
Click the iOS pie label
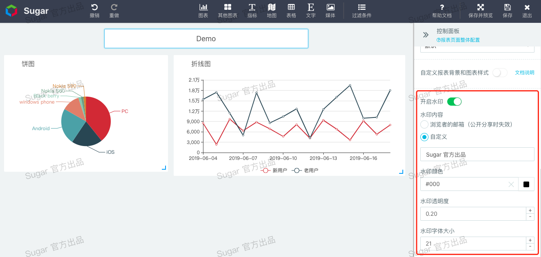(110, 152)
